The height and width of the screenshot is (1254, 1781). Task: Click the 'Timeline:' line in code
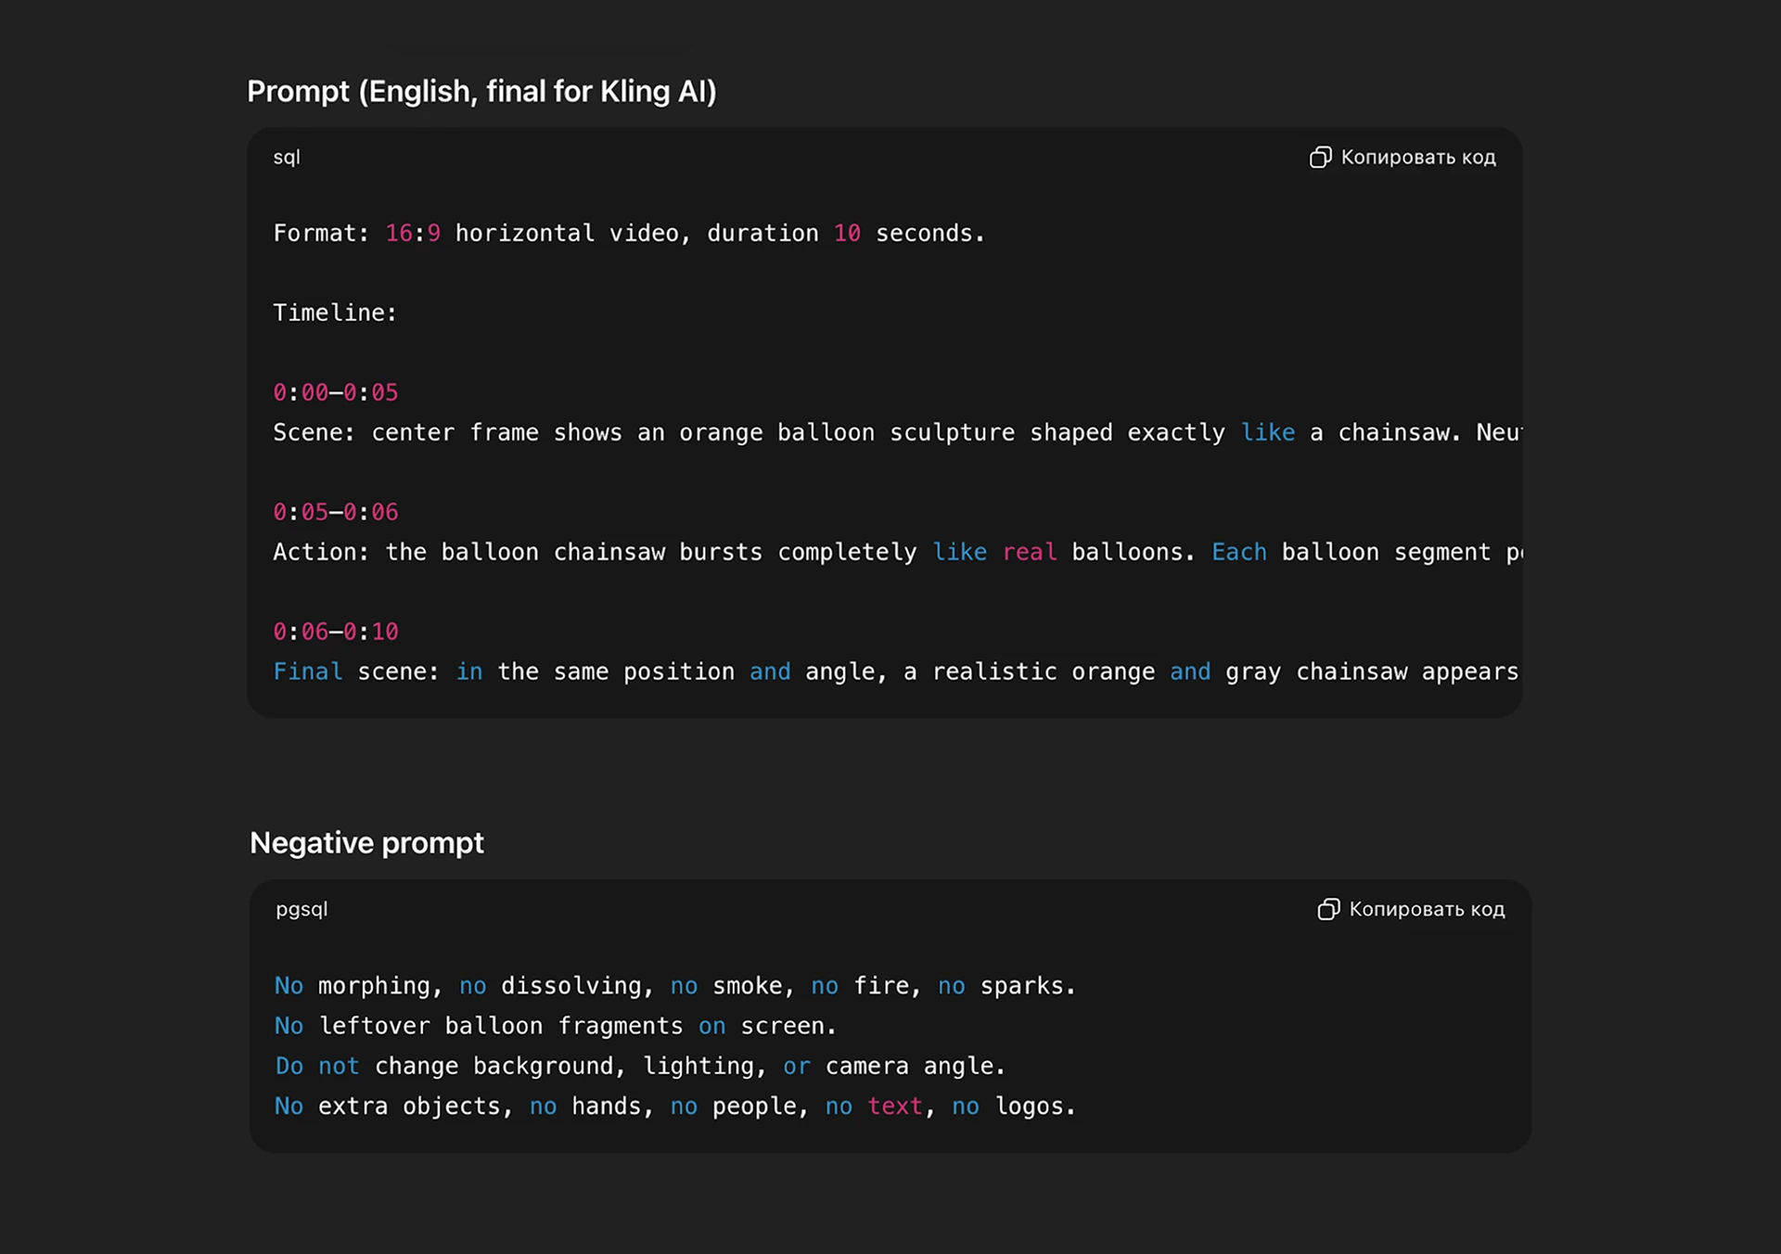335,313
